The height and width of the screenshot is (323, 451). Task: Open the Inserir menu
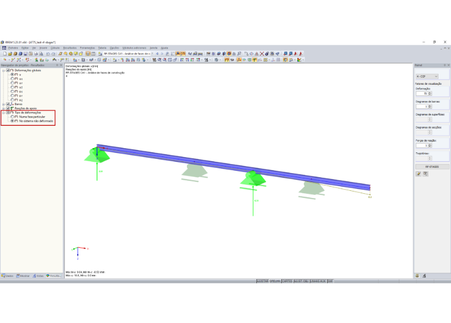pyautogui.click(x=43, y=48)
